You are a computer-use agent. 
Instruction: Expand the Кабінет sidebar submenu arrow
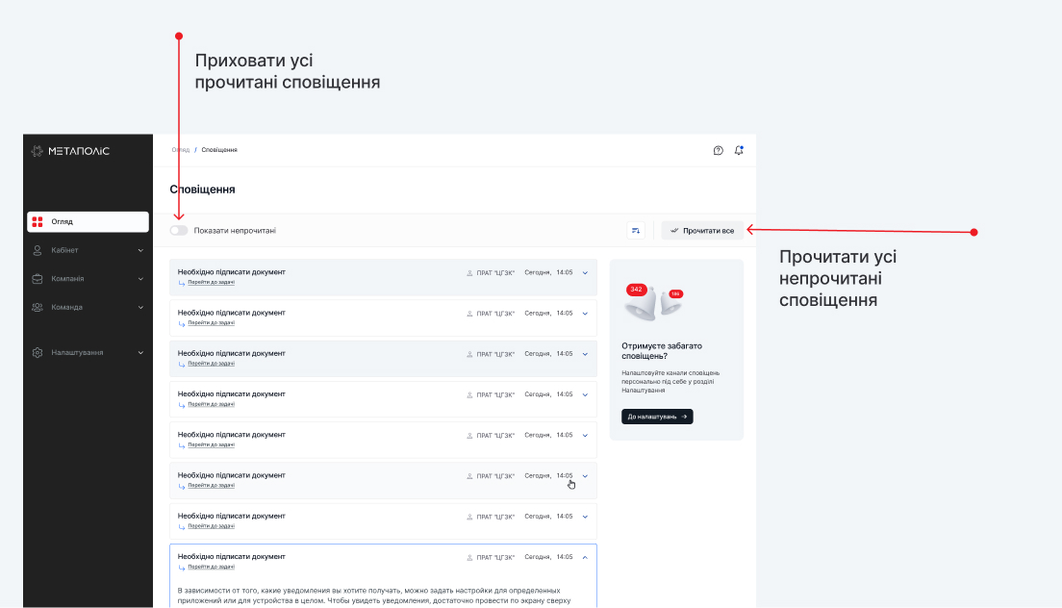(x=140, y=251)
